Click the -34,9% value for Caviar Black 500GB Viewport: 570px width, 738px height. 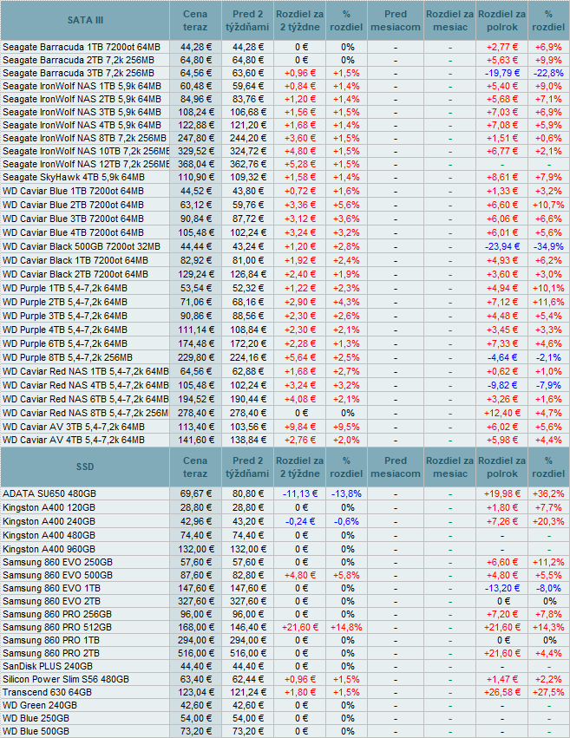coord(548,246)
